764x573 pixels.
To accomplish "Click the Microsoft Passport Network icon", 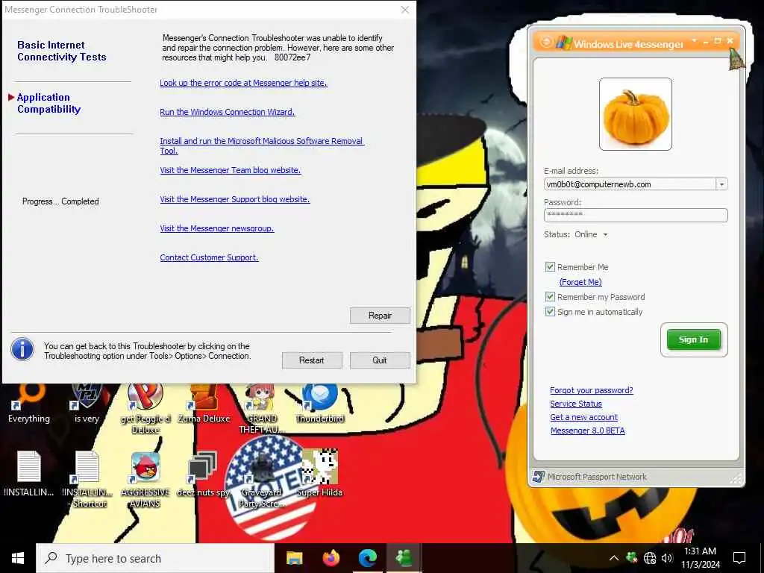I will [539, 477].
